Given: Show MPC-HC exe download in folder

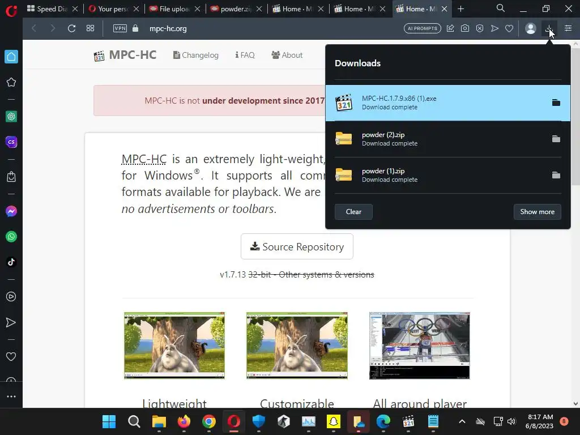Looking at the screenshot, I should click(x=556, y=103).
